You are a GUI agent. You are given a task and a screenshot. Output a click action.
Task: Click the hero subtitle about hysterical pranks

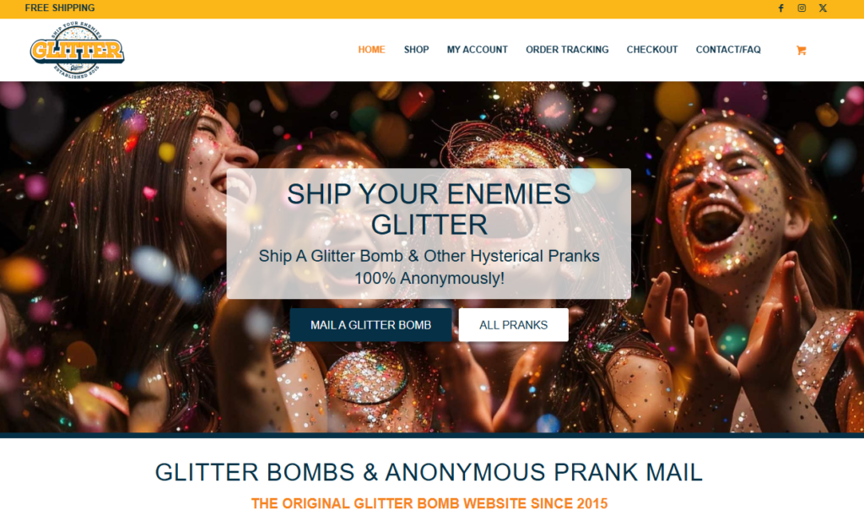[429, 267]
